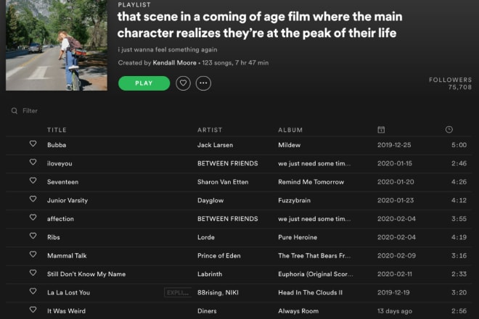Image resolution: width=479 pixels, height=319 pixels.
Task: Open BETWEEN FRIENDS artist in affection row
Action: pos(228,219)
